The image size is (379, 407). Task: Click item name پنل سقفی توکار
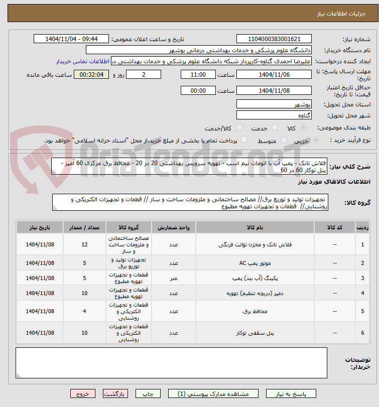pos(255,333)
